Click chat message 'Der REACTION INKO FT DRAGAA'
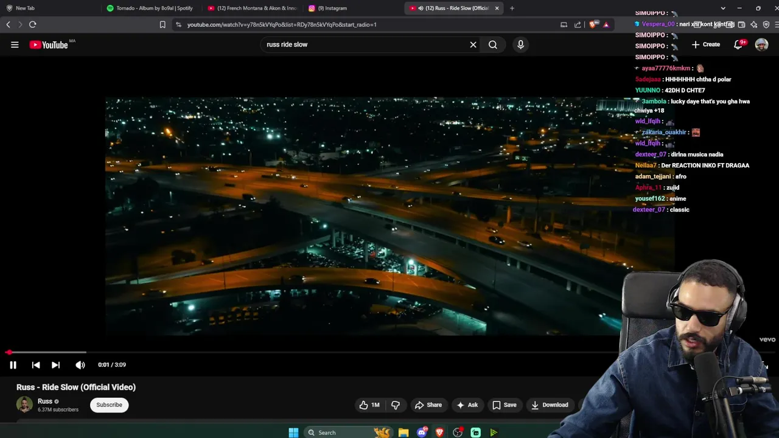The width and height of the screenshot is (779, 438). pos(705,165)
